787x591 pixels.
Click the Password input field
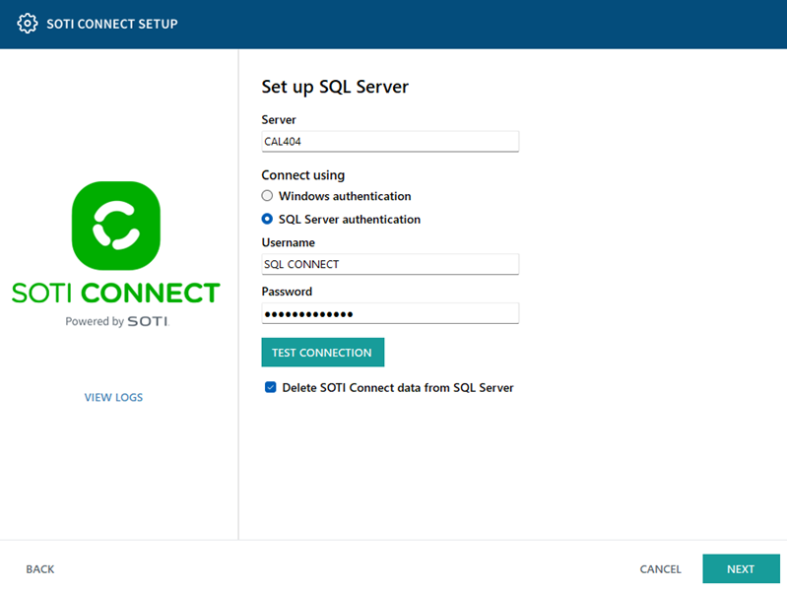point(390,313)
